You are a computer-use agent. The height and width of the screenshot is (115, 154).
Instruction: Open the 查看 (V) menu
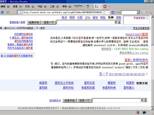(17, 6)
